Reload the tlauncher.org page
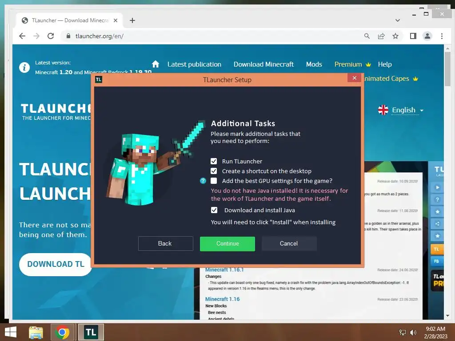Viewport: 455px width, 341px height. tap(51, 36)
